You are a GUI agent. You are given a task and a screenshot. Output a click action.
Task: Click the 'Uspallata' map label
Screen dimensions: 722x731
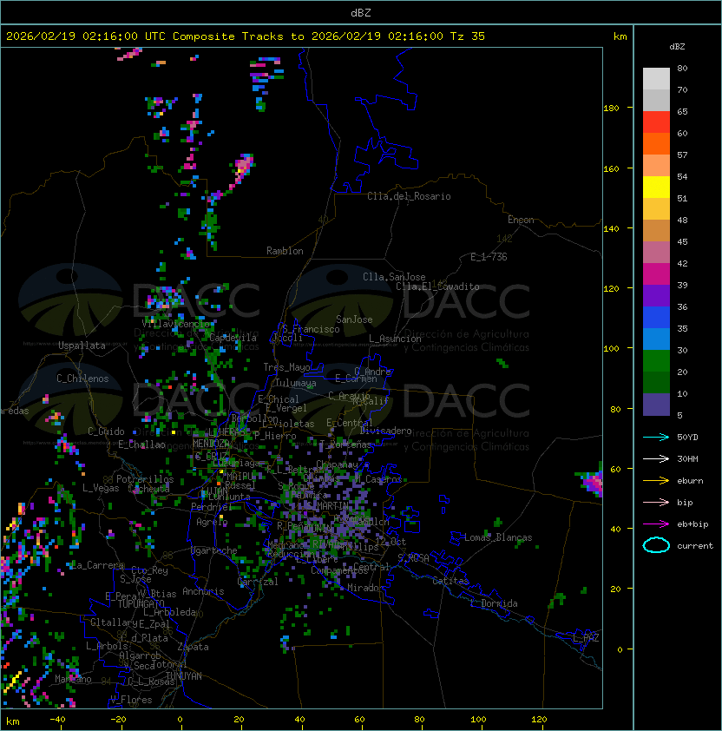[82, 346]
